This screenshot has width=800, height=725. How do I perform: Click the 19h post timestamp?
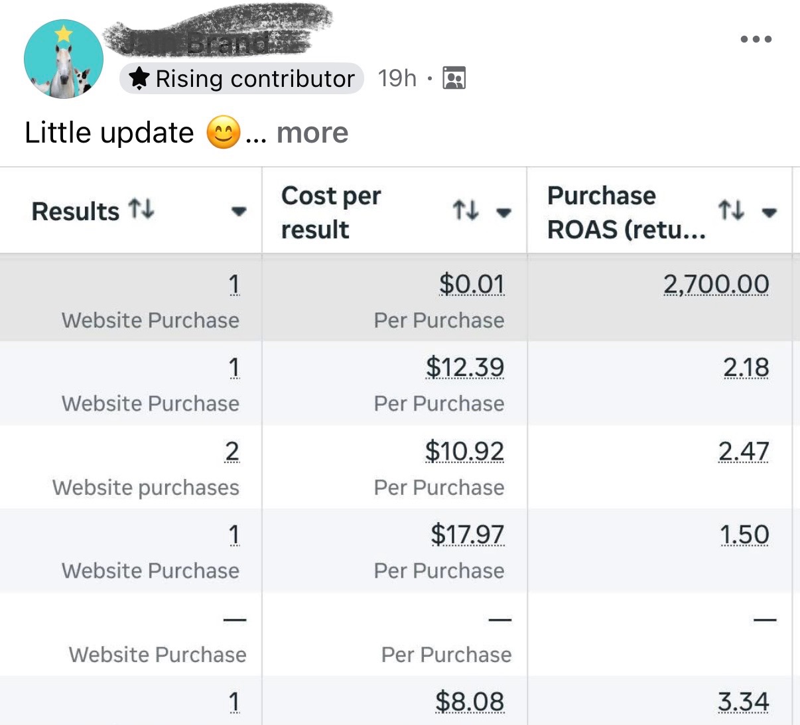[x=397, y=78]
